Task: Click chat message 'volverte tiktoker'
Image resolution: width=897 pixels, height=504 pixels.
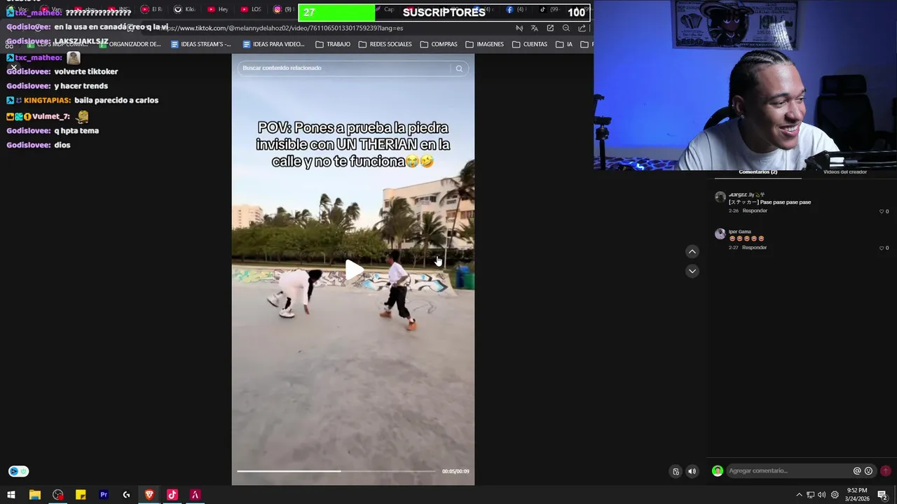Action: click(85, 71)
